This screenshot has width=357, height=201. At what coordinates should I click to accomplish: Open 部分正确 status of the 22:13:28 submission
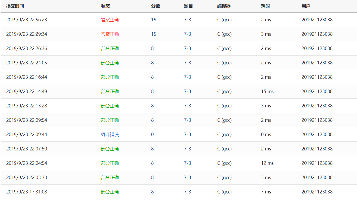tap(110, 106)
